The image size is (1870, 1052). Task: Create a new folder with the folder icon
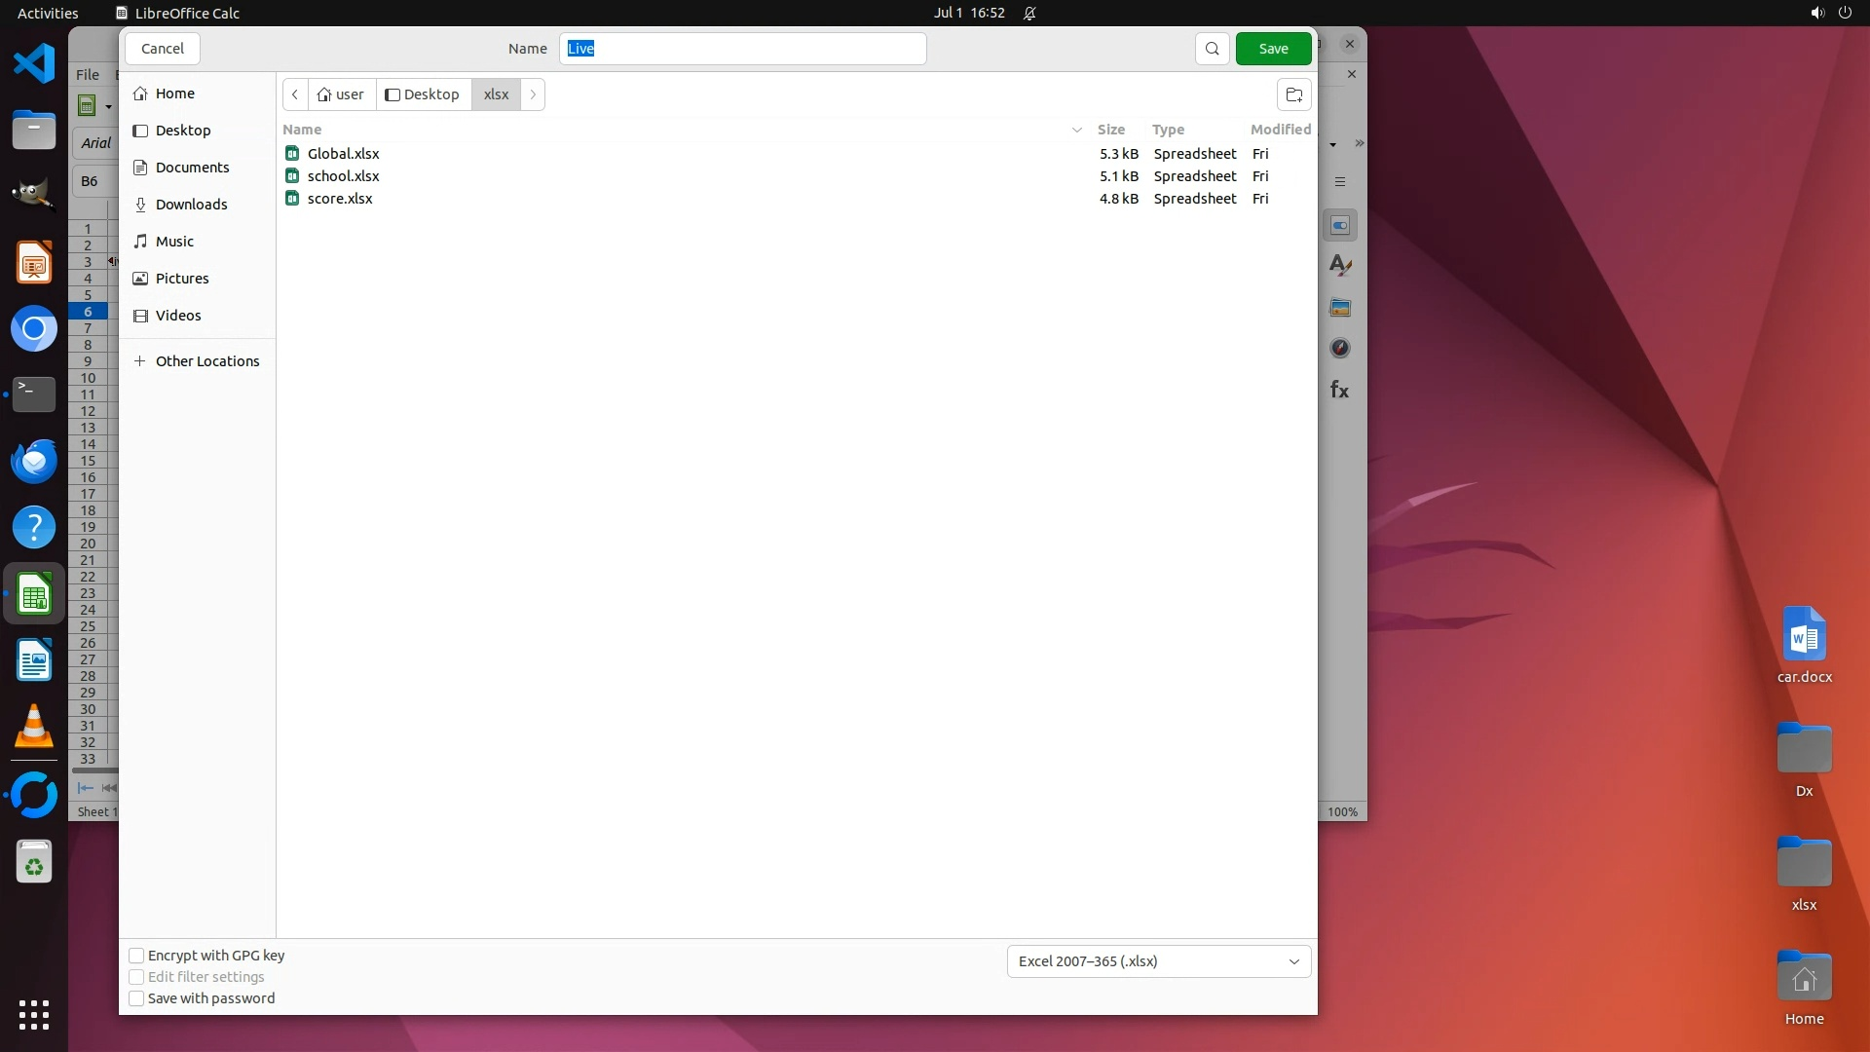pyautogui.click(x=1293, y=94)
